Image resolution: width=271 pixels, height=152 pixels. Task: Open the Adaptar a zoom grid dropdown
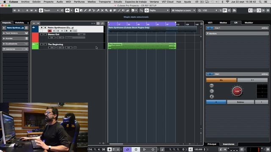(x=183, y=10)
